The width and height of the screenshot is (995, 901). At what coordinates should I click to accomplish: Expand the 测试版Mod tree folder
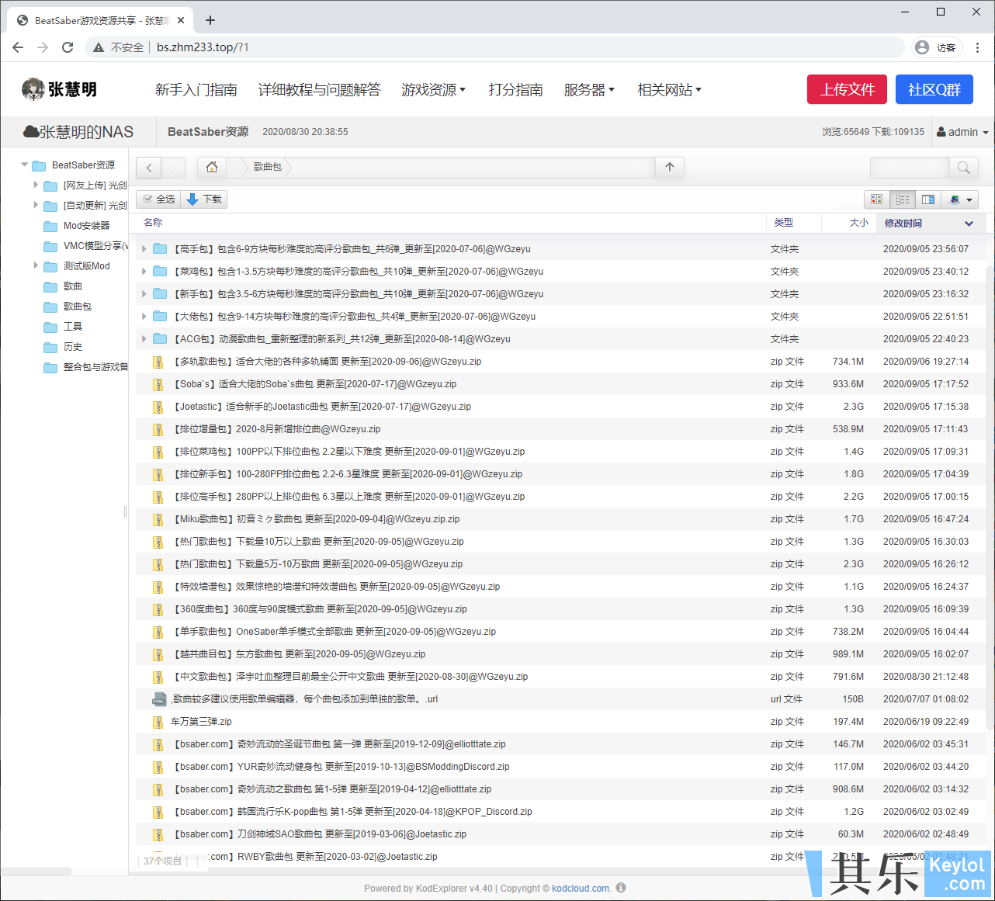coord(36,265)
